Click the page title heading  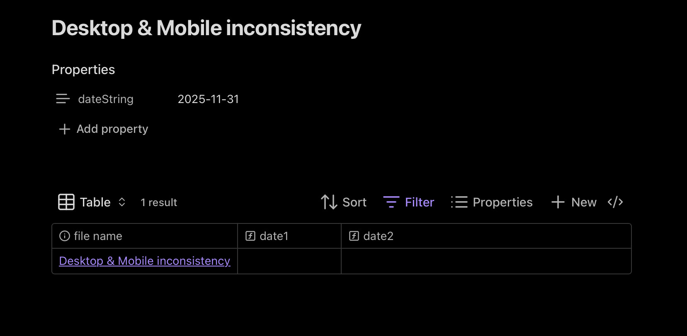pos(206,28)
